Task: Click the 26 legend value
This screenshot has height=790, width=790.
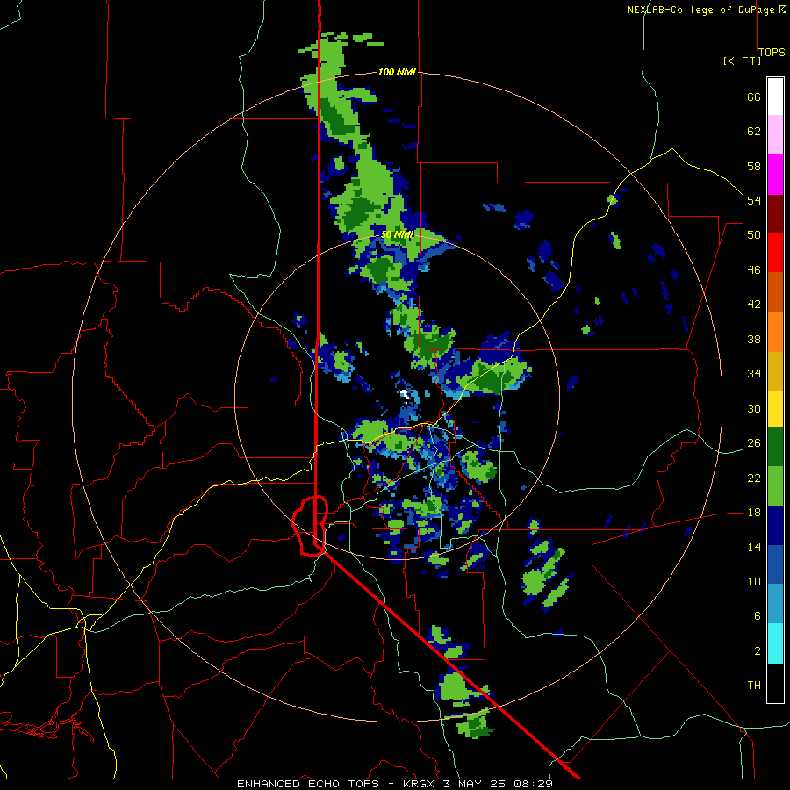Action: click(754, 443)
